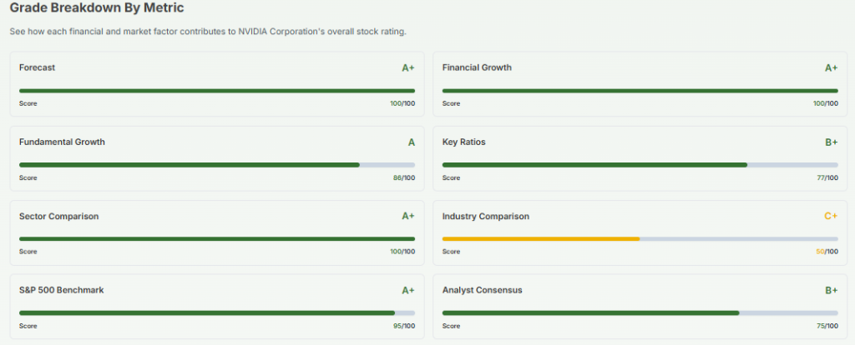Screen dimensions: 855x345
Task: Click the 77/100 score value
Action: (x=827, y=178)
